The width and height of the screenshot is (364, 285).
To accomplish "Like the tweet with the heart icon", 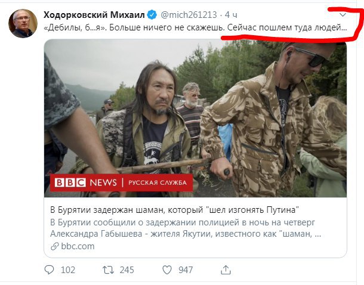I will 167,270.
